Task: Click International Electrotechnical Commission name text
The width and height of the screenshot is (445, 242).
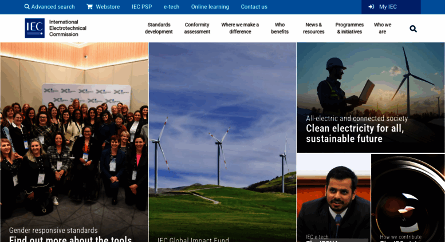Action: (x=68, y=28)
